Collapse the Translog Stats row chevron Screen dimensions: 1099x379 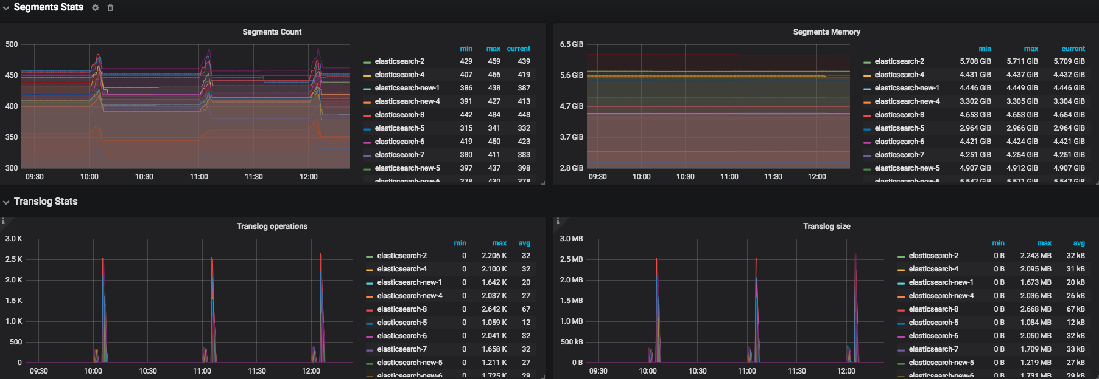6,202
